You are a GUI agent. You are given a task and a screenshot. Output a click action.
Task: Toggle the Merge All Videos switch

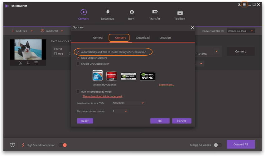(x=218, y=145)
